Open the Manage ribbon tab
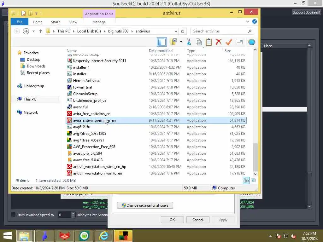Image resolution: width=323 pixels, height=242 pixels. click(x=99, y=22)
